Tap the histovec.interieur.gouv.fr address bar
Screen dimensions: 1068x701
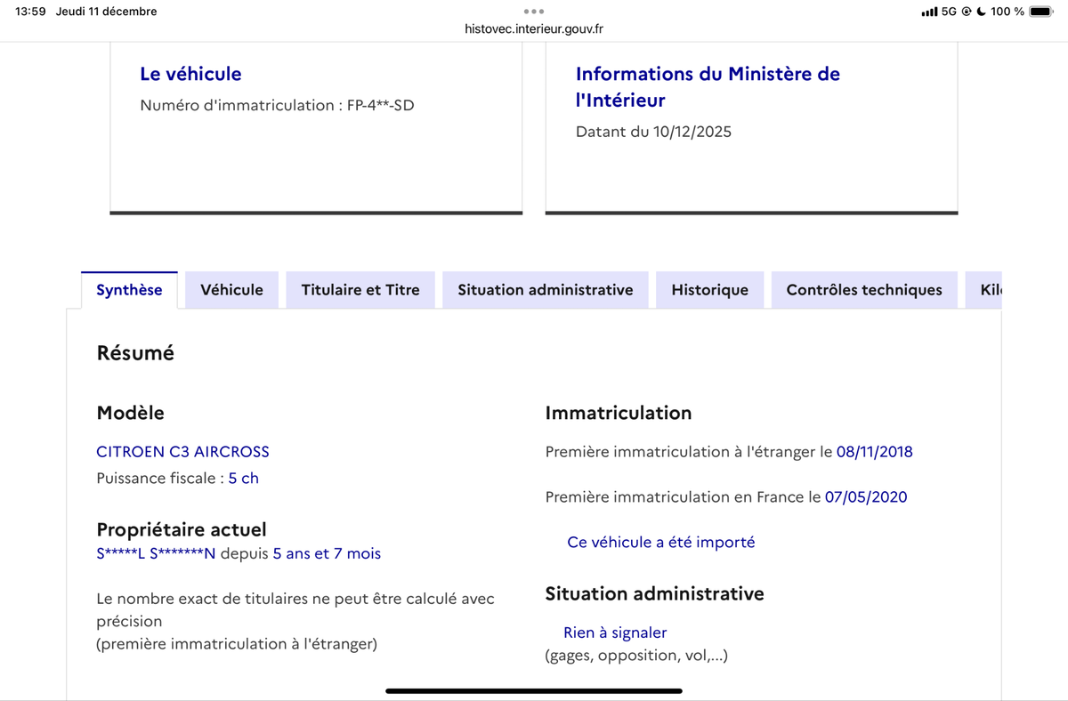tap(534, 28)
